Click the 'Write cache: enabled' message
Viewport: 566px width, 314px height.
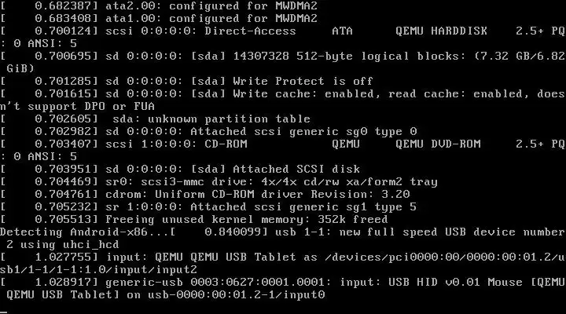tap(303, 93)
